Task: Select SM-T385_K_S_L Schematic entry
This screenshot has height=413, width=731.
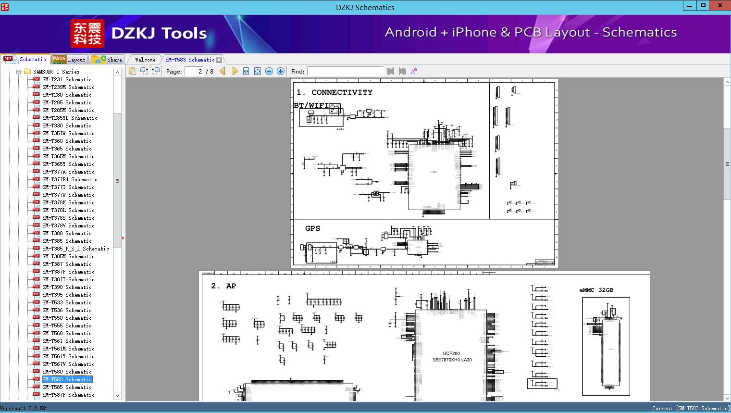Action: [x=75, y=249]
